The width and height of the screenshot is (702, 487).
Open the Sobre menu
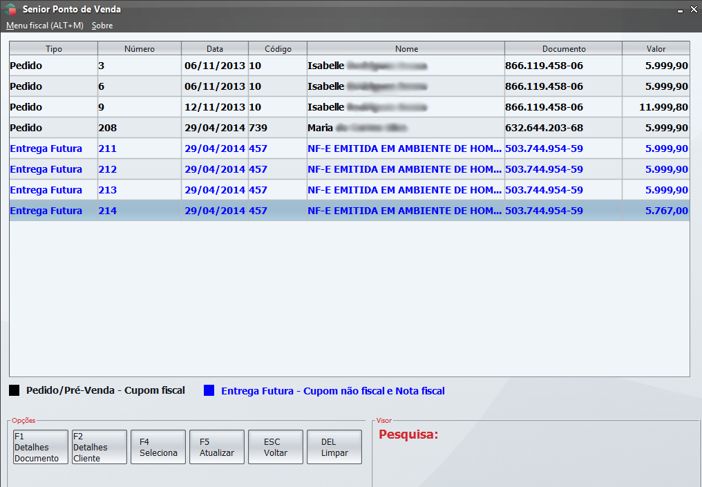102,26
